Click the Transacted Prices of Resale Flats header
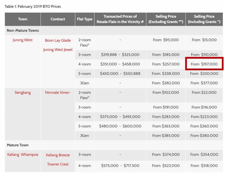The height and width of the screenshot is (173, 225). [x=120, y=19]
